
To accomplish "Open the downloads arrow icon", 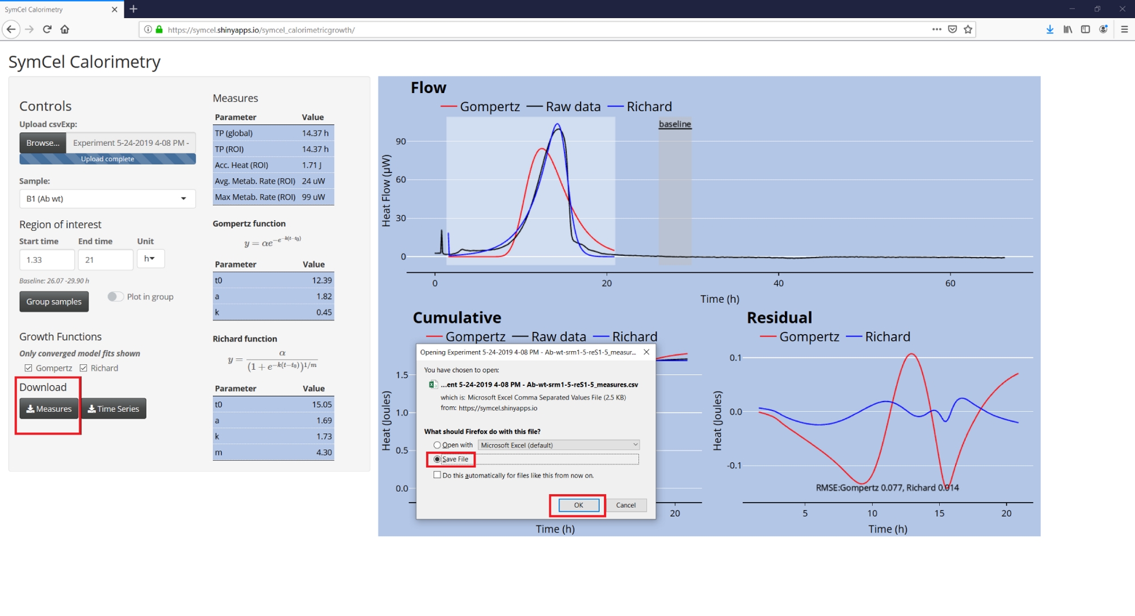I will [1050, 29].
